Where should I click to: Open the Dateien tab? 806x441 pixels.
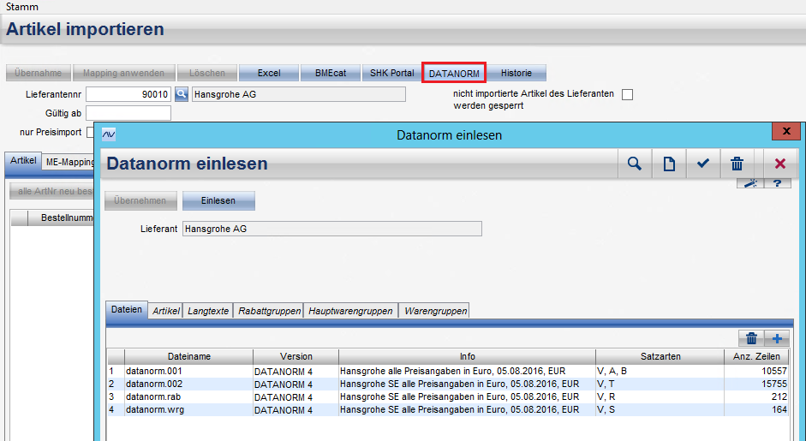(127, 309)
